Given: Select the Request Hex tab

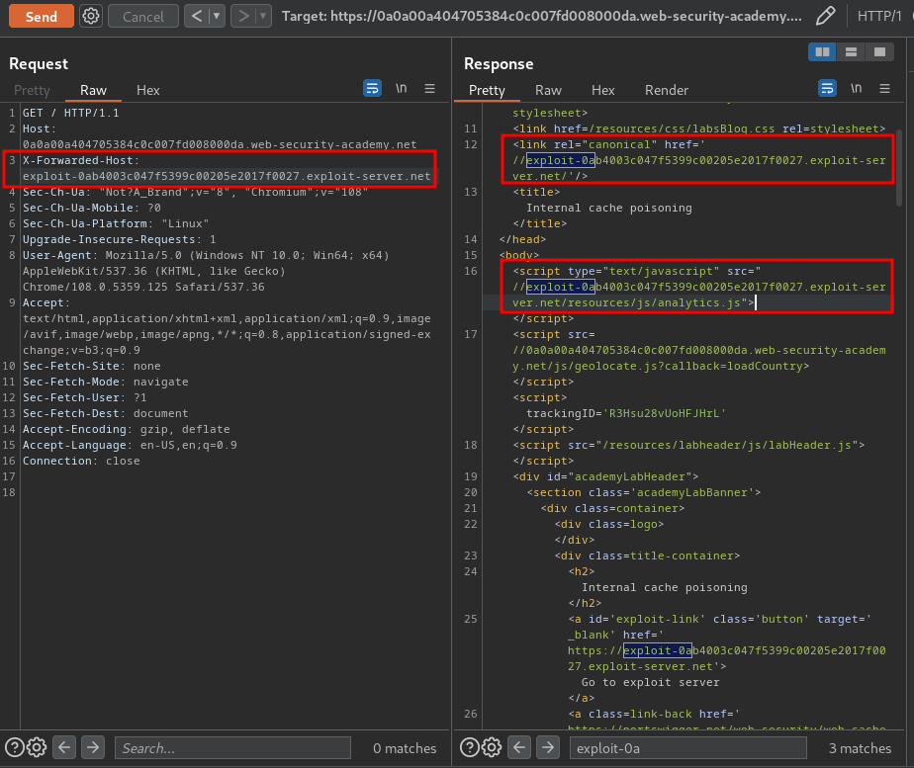Looking at the screenshot, I should point(148,90).
